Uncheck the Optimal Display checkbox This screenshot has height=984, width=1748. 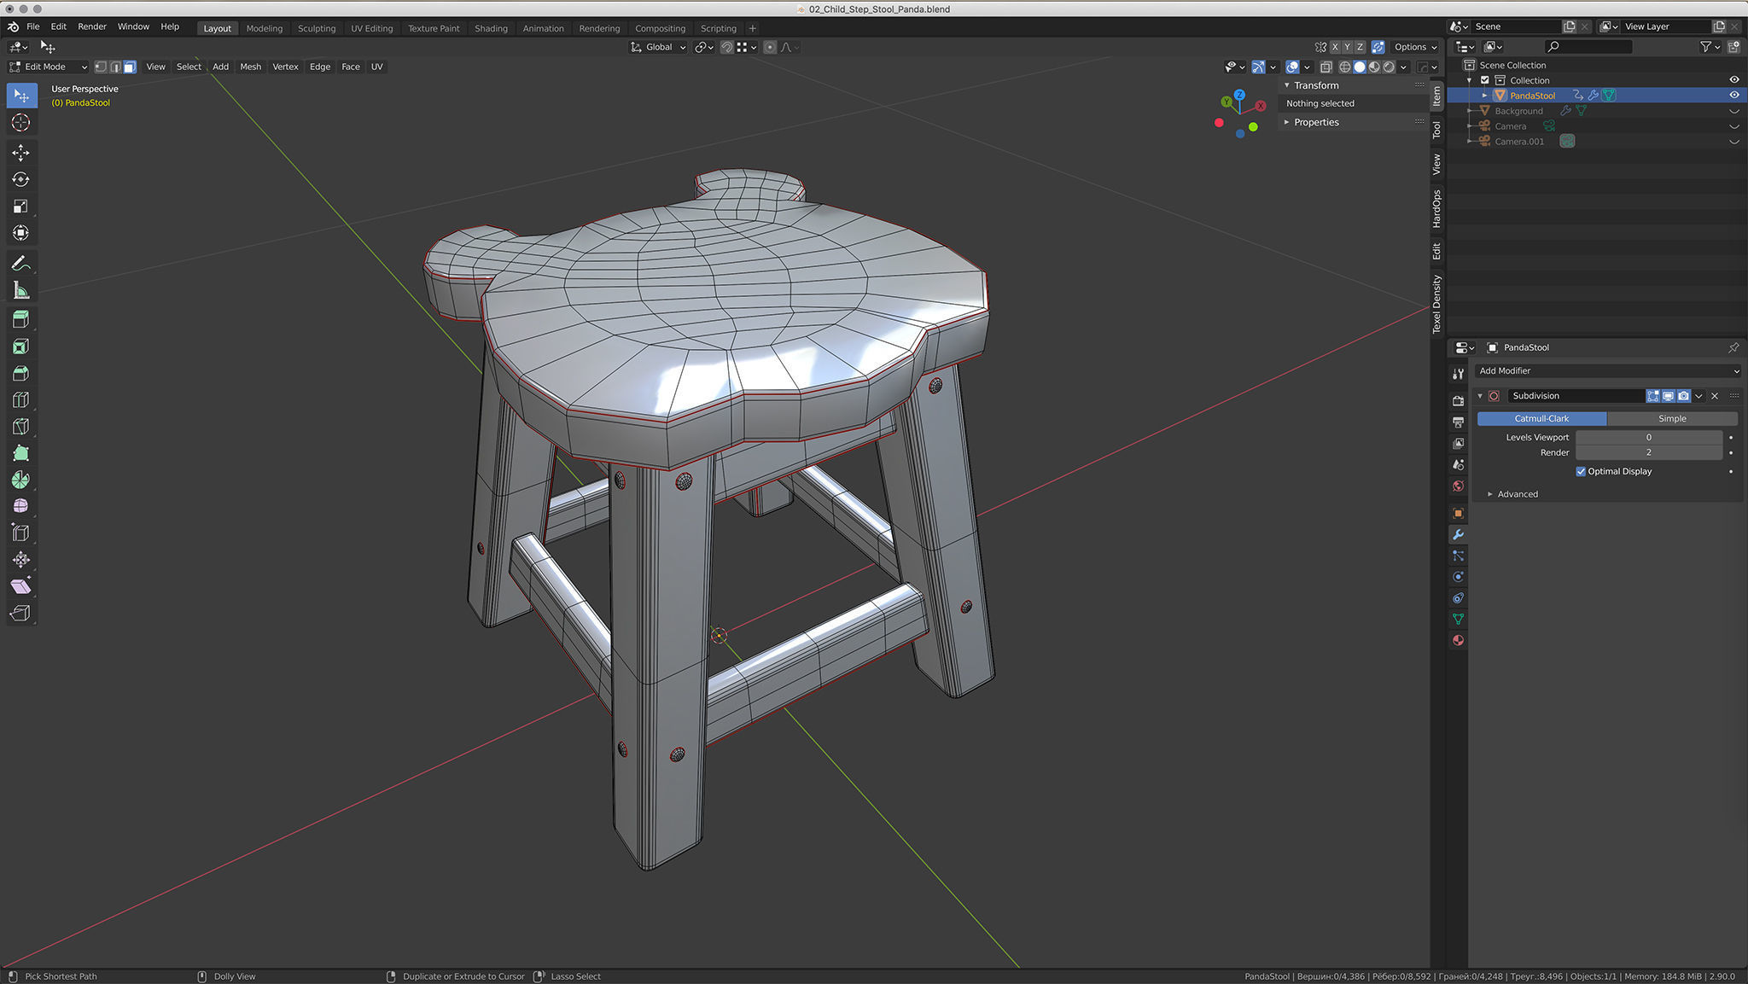[1581, 471]
